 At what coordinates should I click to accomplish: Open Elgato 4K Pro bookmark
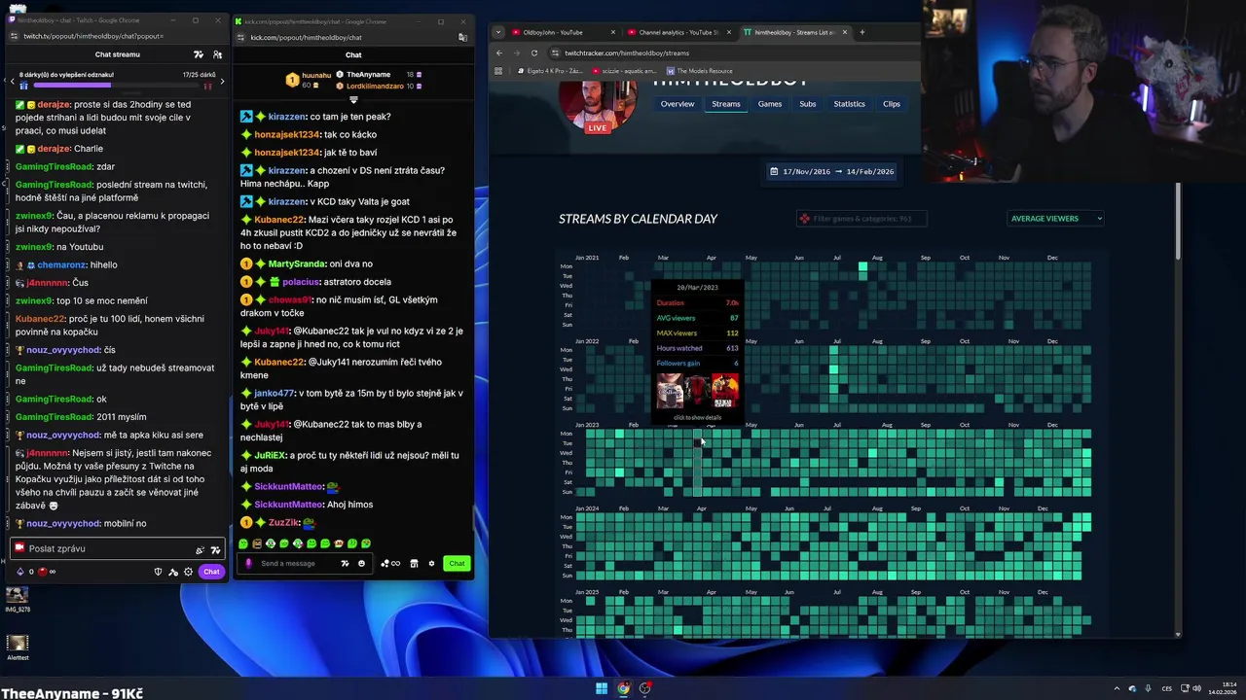[x=549, y=71]
